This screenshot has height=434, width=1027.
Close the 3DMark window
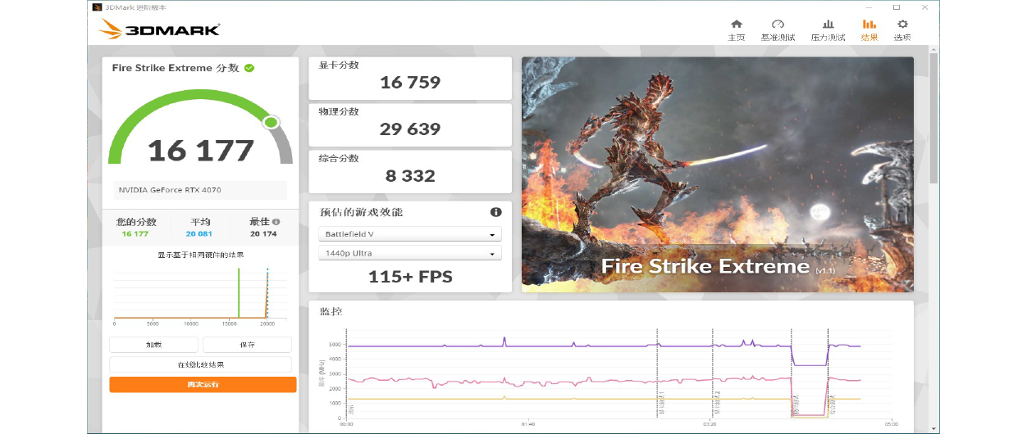click(x=926, y=7)
